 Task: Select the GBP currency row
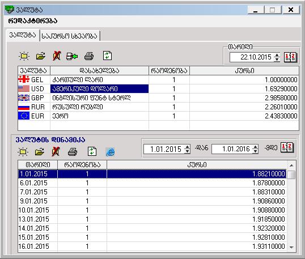158,98
